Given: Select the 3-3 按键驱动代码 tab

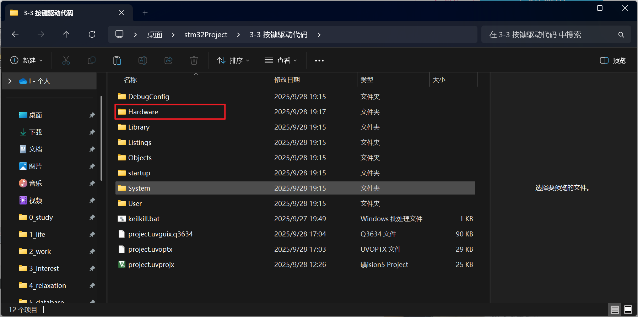Looking at the screenshot, I should [x=69, y=13].
